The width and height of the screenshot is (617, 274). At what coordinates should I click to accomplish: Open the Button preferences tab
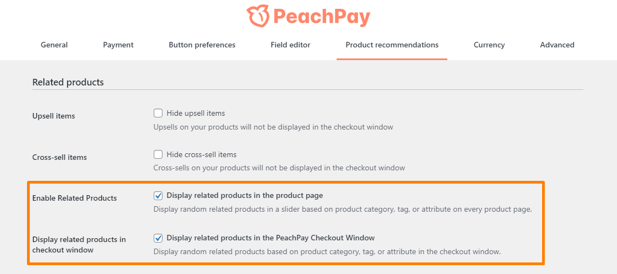(202, 45)
